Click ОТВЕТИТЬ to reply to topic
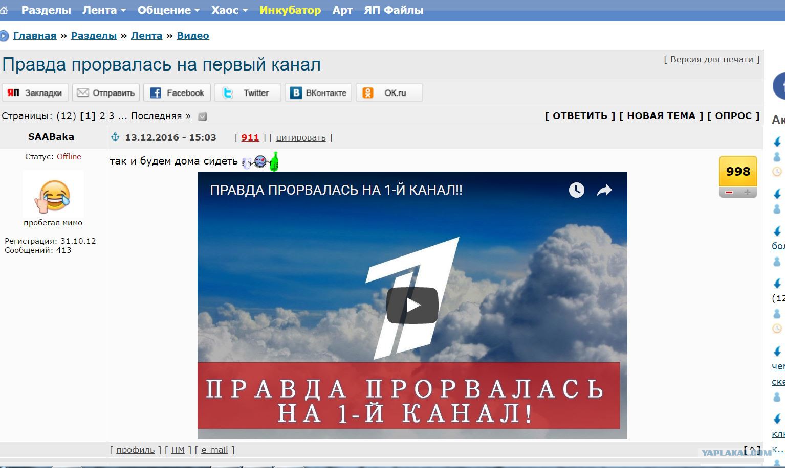Screen dimensions: 785x468 [580, 116]
